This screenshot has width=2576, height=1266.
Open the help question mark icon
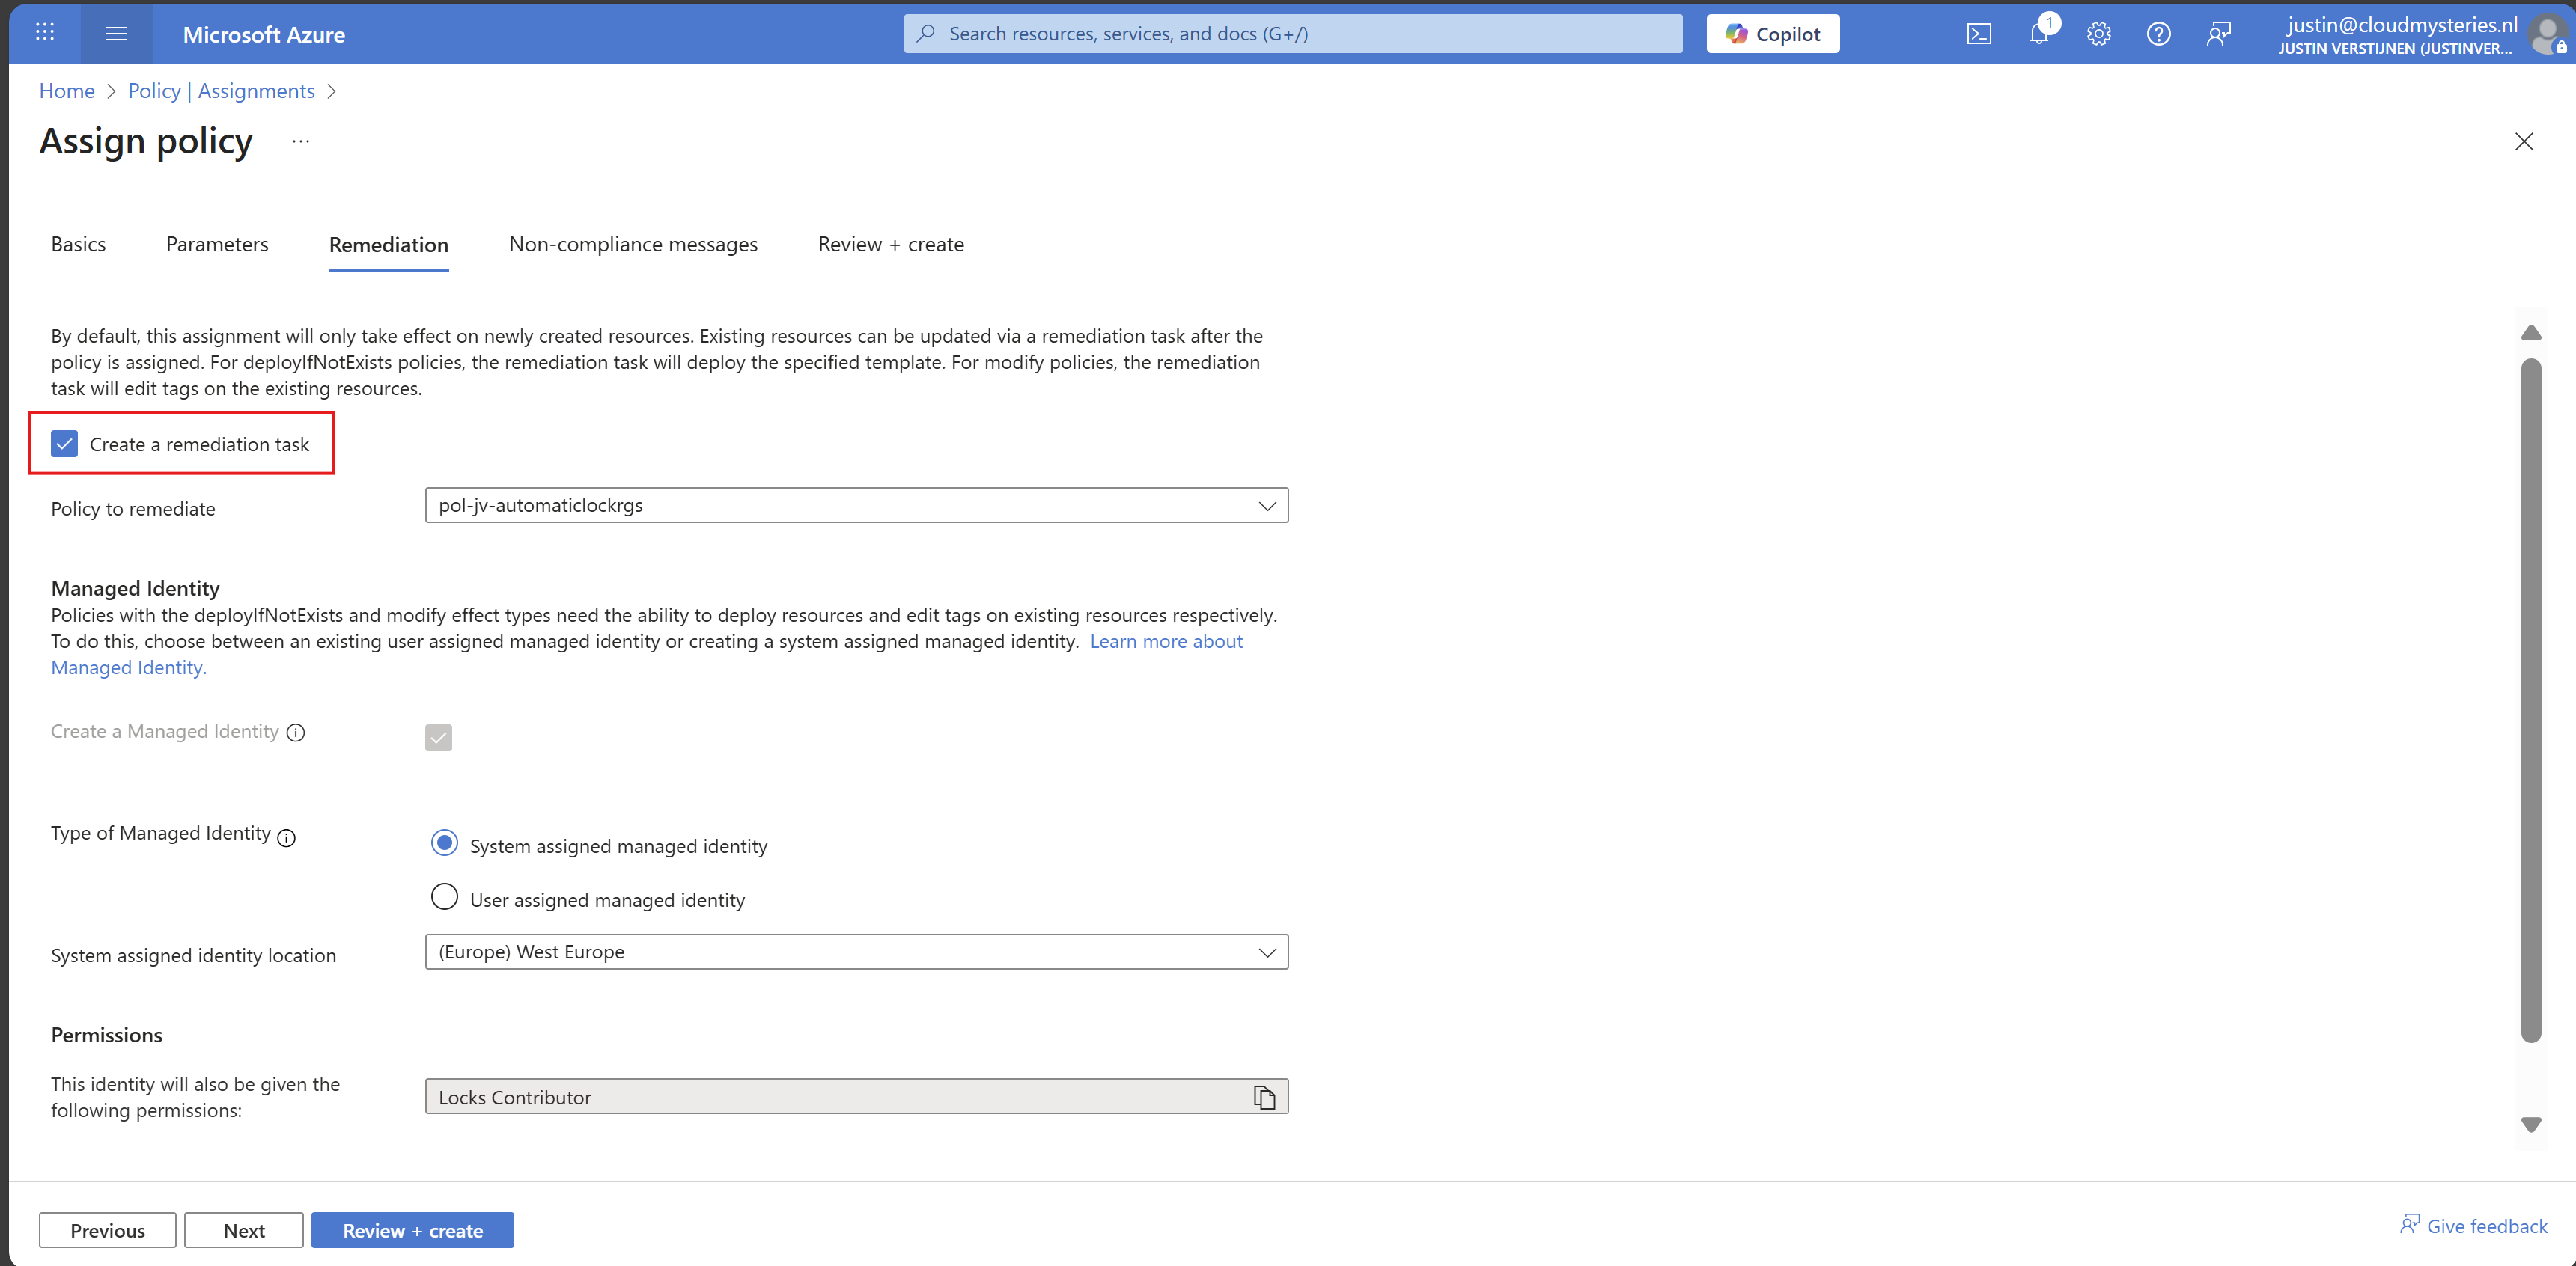click(x=2158, y=34)
